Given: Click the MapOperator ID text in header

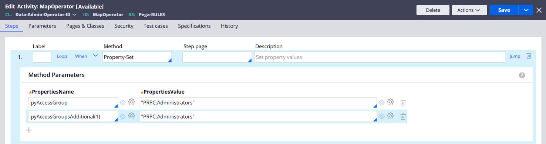Looking at the screenshot, I should 108,15.
